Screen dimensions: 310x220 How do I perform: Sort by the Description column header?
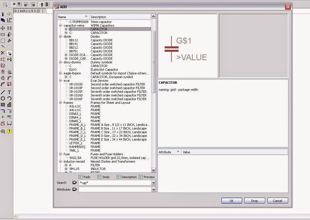click(120, 17)
